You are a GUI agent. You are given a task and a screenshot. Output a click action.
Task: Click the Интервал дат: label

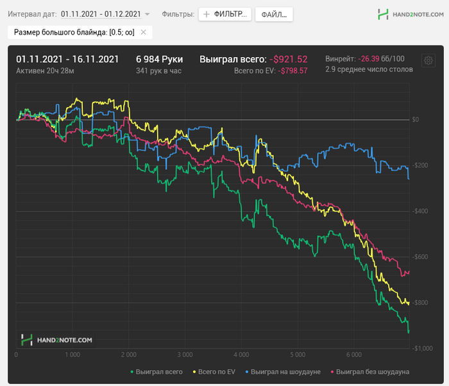pyautogui.click(x=32, y=14)
